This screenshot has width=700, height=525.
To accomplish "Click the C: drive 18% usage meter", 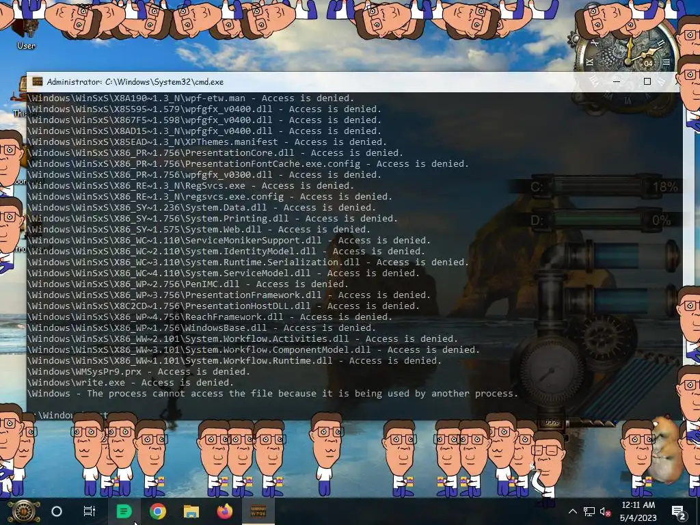I will [x=604, y=186].
